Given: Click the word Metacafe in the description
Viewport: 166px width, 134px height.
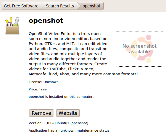Looking at the screenshot, I should [38, 74].
